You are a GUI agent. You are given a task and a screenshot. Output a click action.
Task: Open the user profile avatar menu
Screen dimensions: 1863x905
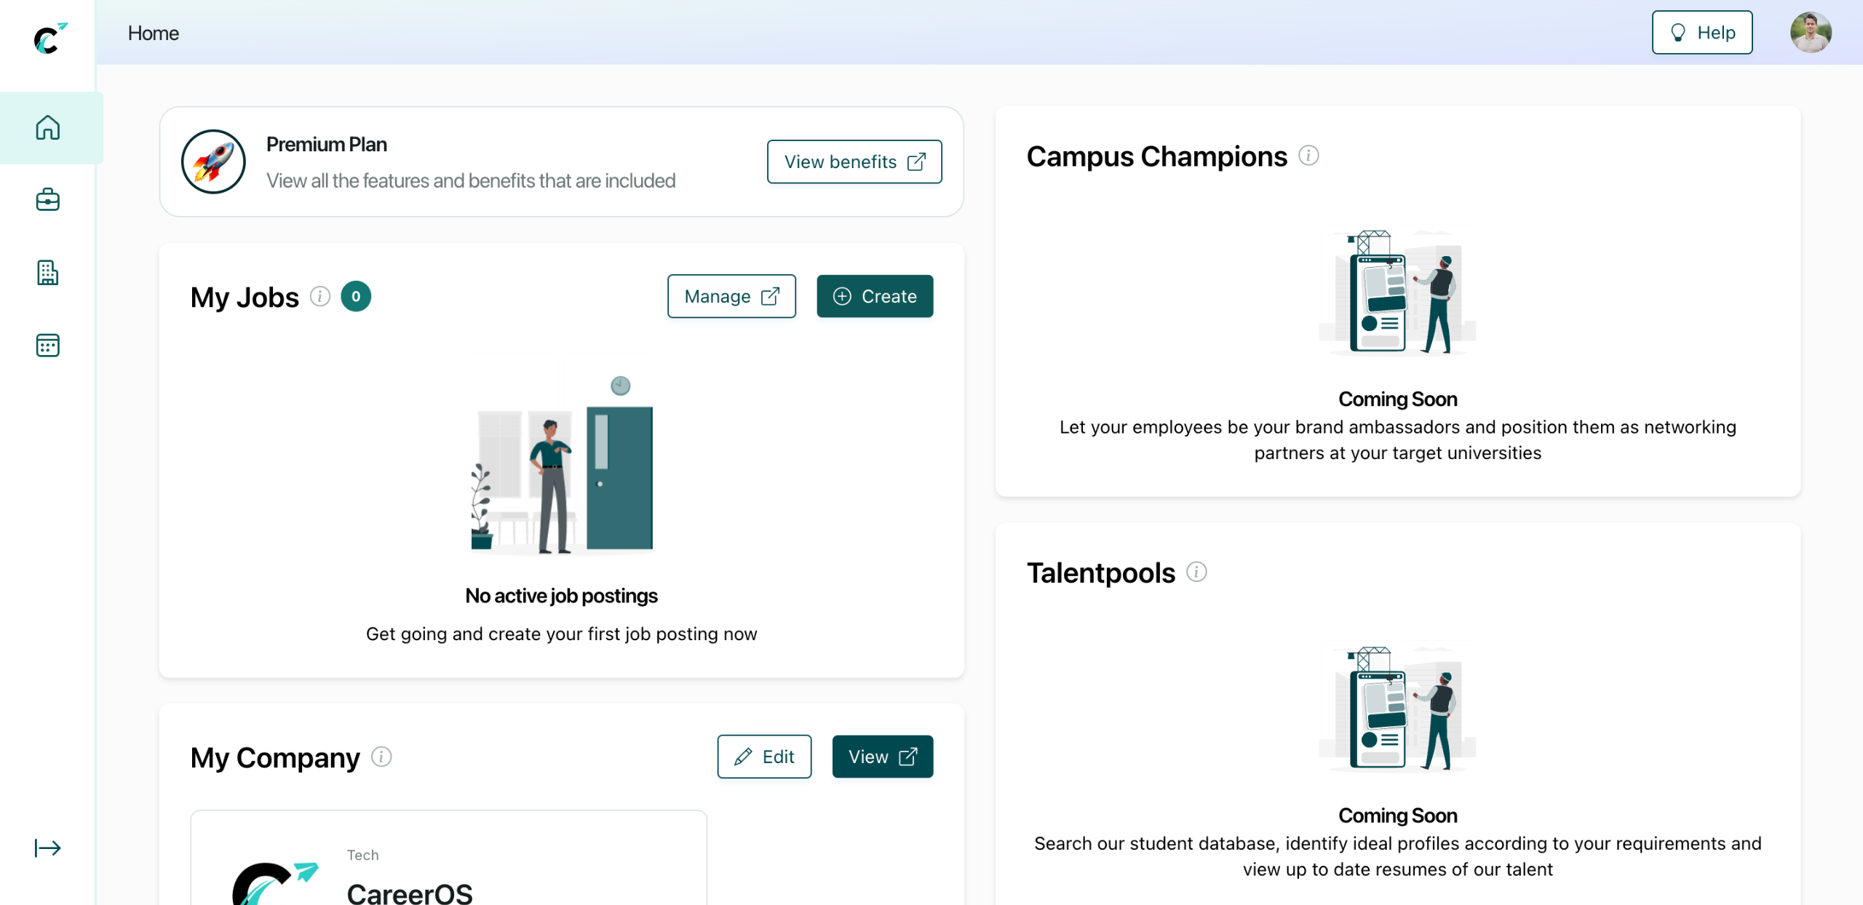[1810, 33]
